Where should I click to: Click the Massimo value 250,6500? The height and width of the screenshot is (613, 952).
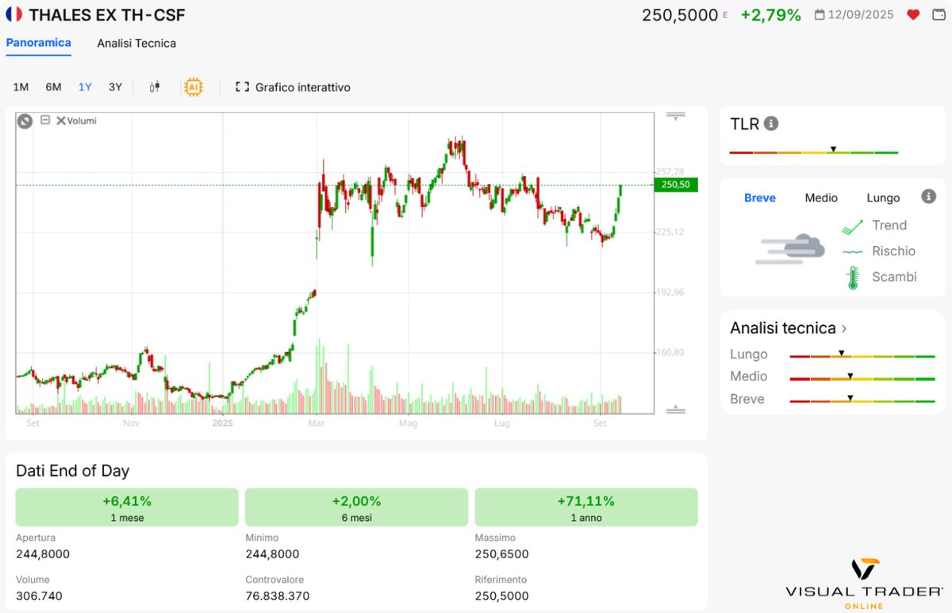tap(501, 554)
